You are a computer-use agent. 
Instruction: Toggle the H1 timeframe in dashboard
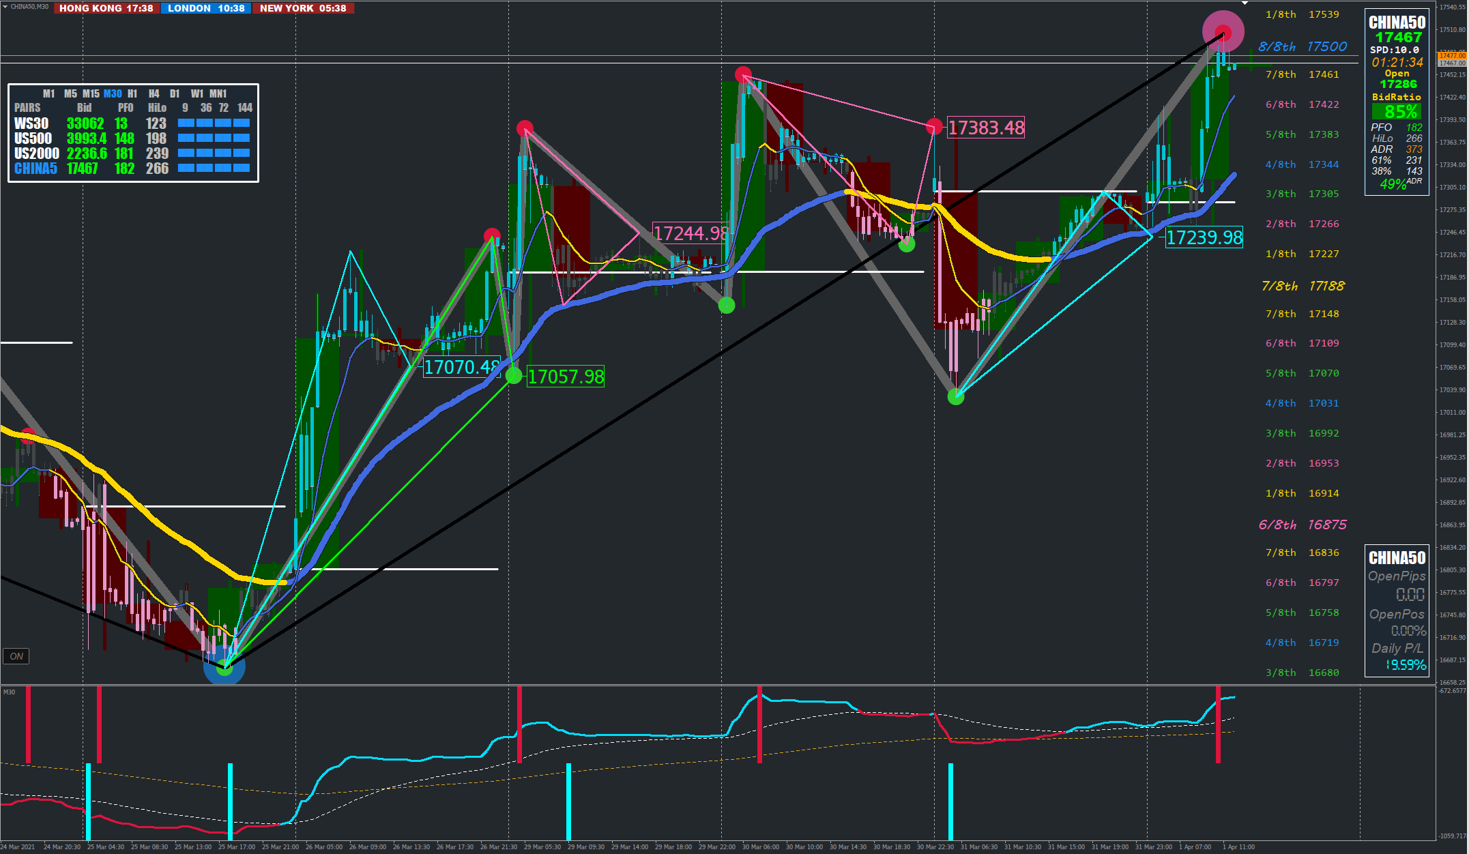132,93
